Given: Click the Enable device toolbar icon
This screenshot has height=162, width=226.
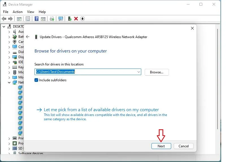Looking at the screenshot, I should 70,19.
